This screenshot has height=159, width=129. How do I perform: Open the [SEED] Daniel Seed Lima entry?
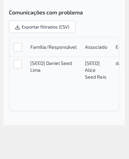pos(51,67)
